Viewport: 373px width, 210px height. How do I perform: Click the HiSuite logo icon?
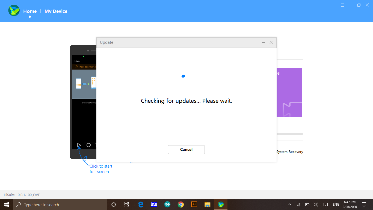pos(14,11)
